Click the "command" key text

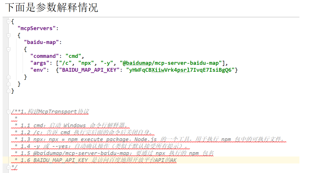click(x=44, y=56)
